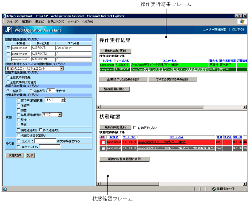Click the コメントに text input field
Screen dimensions: 249x203
[45, 141]
